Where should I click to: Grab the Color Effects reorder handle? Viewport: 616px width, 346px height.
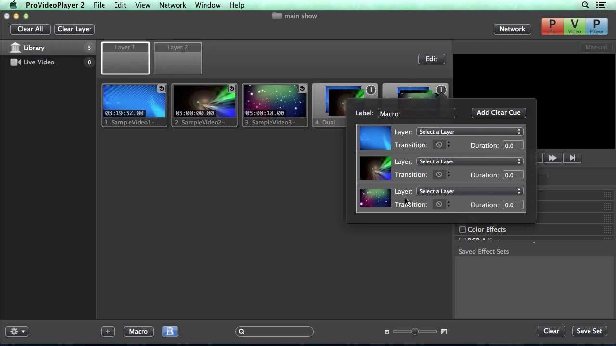[x=608, y=230]
